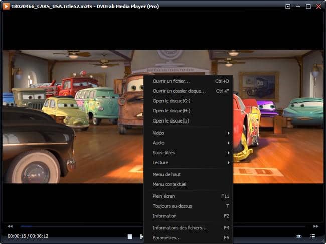This screenshot has height=244, width=326.
Task: Toggle "Plein écran" fullscreen option
Action: coord(188,196)
